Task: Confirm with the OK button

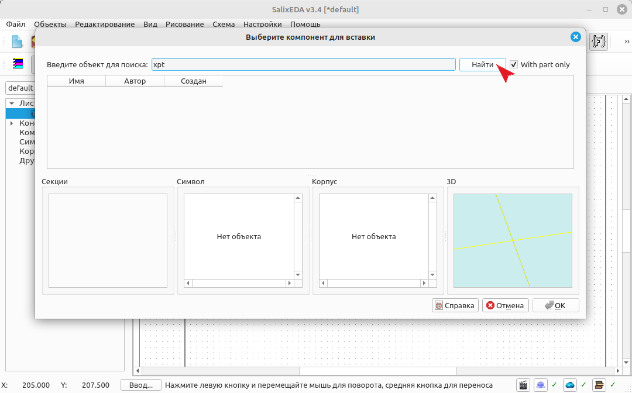Action: [x=556, y=305]
